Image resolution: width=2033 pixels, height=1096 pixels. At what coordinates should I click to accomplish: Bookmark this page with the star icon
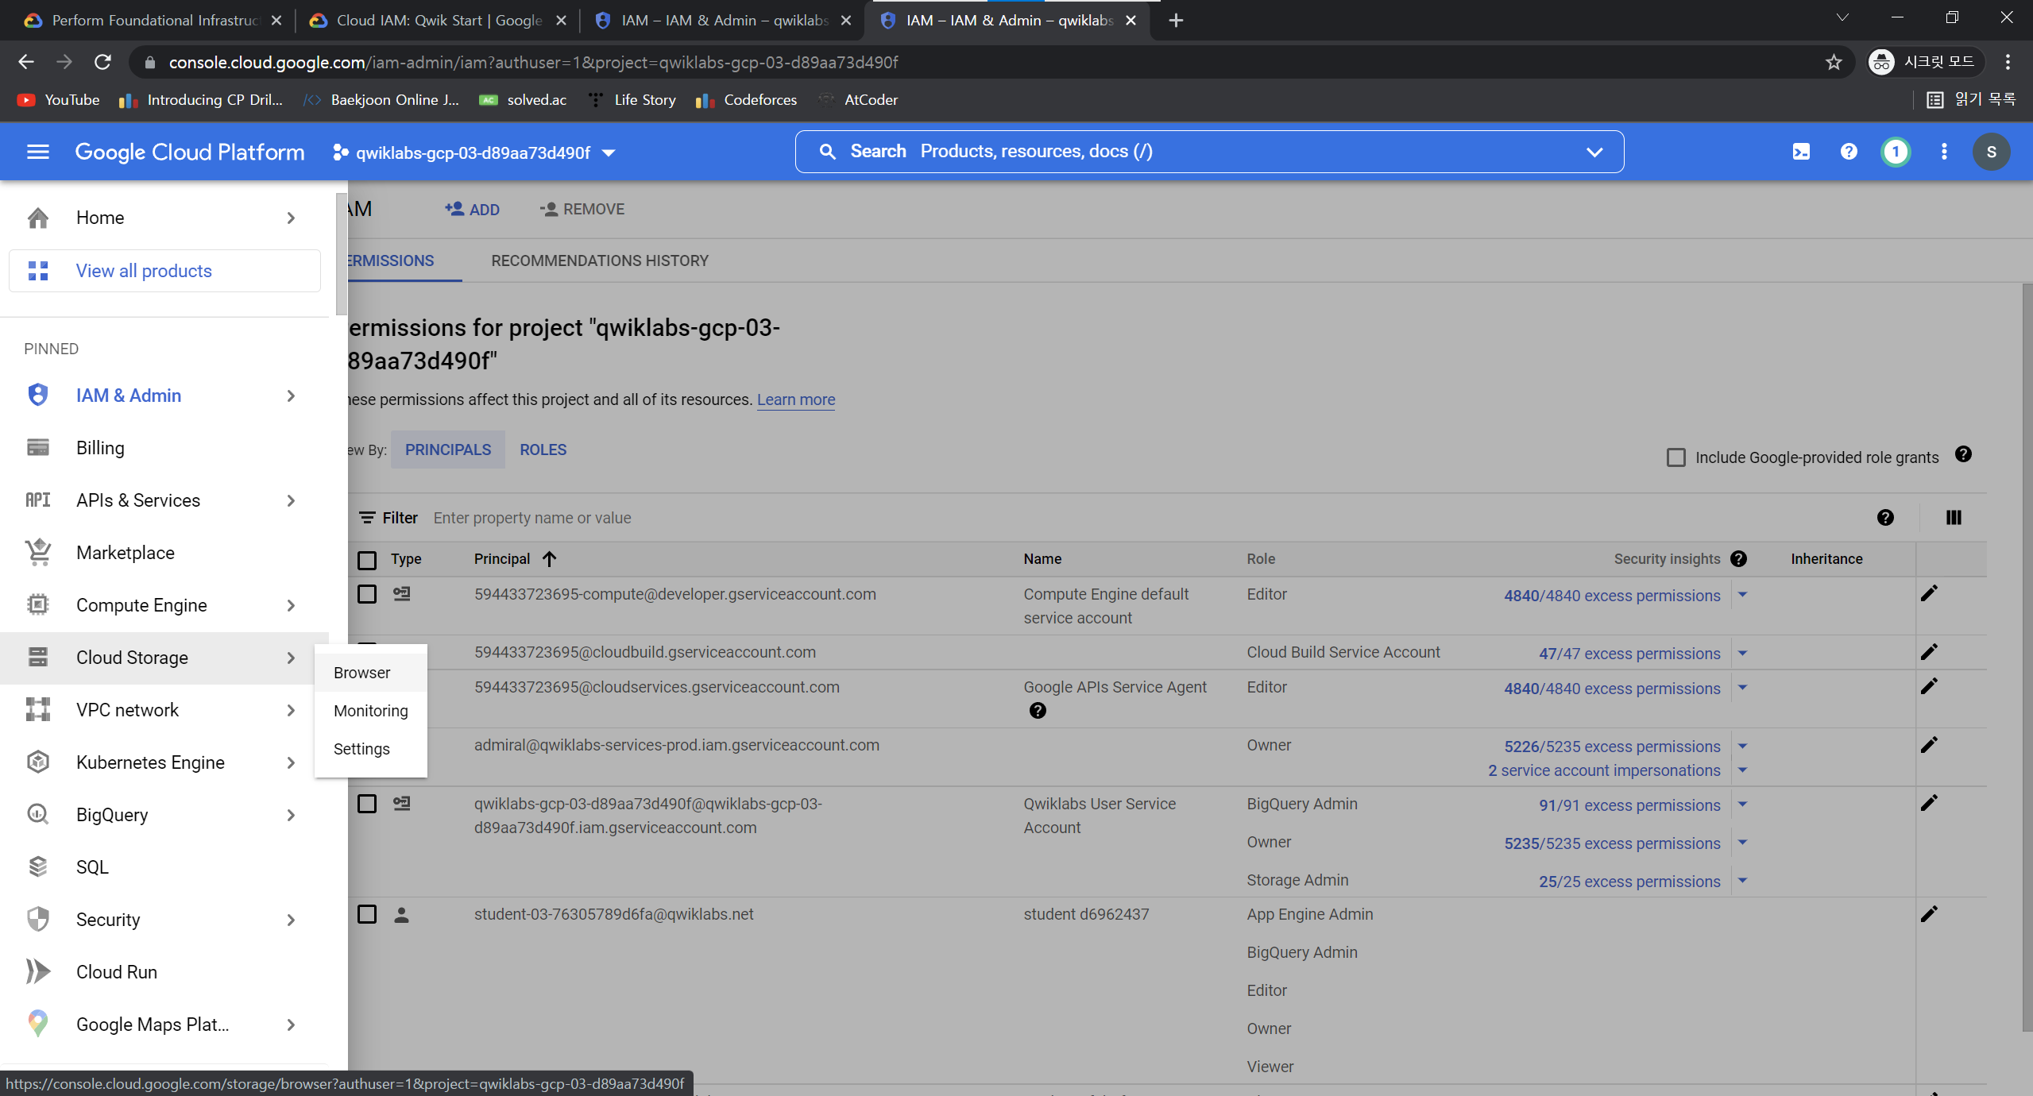(x=1834, y=62)
